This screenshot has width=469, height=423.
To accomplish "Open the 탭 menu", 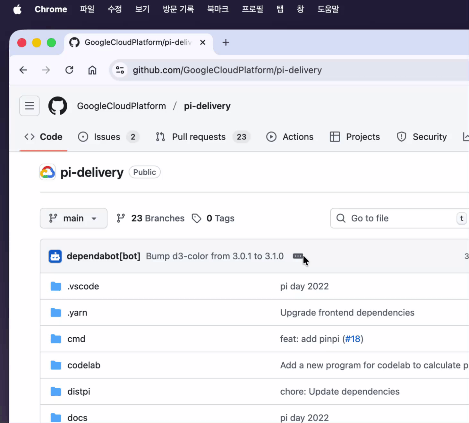I will (x=280, y=9).
